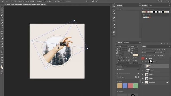Go back from the library
The image size is (171, 96).
pos(118,70)
